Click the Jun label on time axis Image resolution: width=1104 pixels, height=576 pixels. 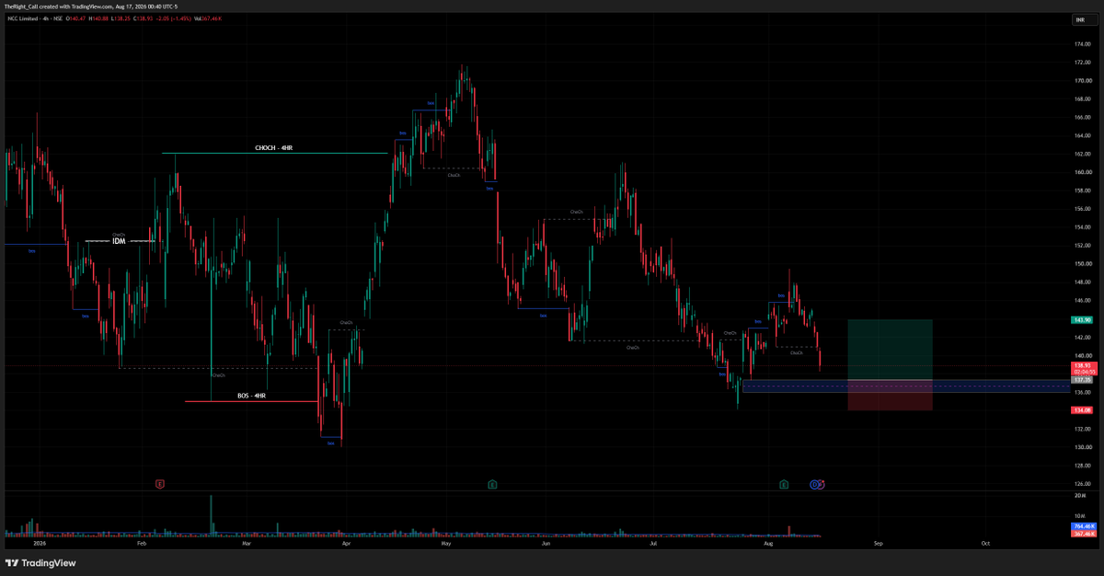tap(546, 544)
